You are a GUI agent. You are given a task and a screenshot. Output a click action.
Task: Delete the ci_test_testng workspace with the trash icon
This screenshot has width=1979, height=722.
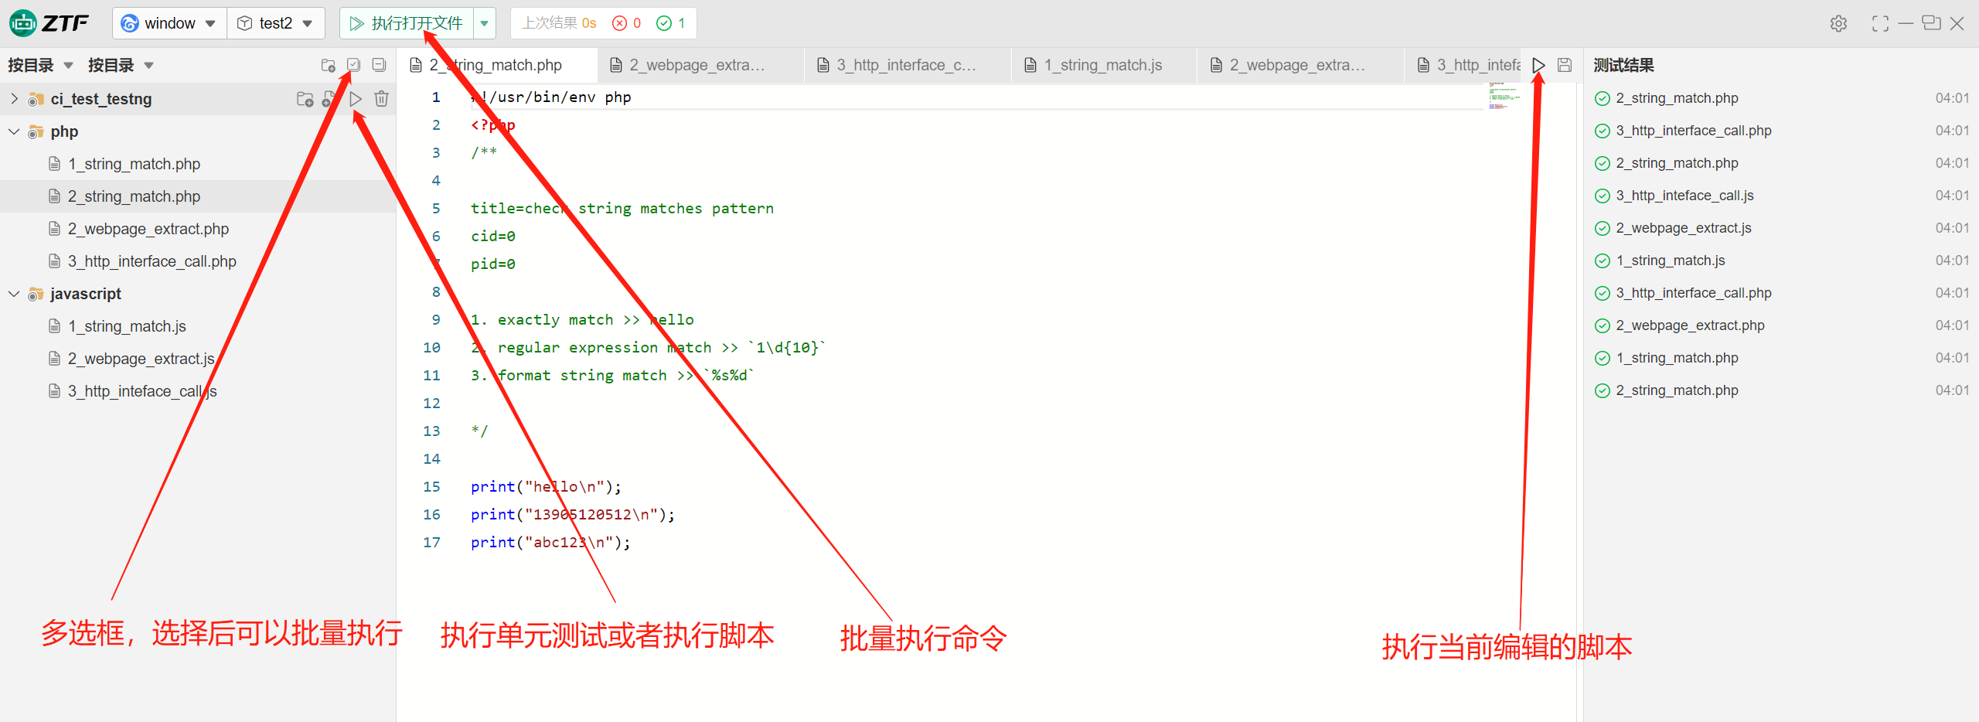381,99
